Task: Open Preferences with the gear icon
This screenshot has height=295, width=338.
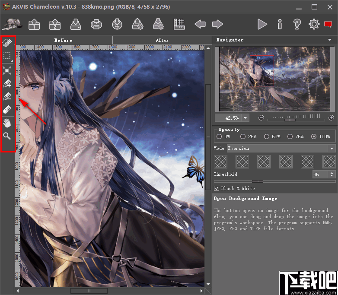Action: pyautogui.click(x=314, y=24)
